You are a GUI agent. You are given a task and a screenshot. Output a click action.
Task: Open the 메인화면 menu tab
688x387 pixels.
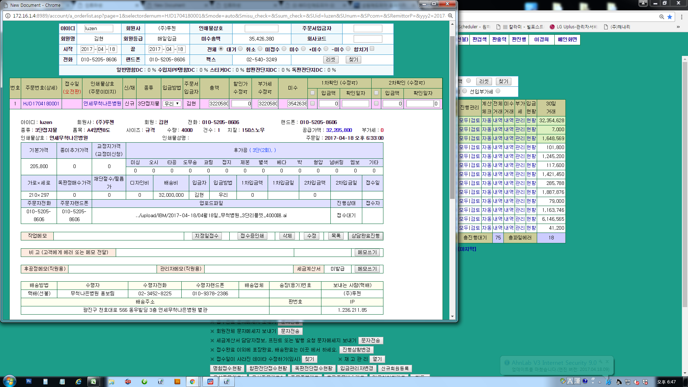pyautogui.click(x=567, y=39)
